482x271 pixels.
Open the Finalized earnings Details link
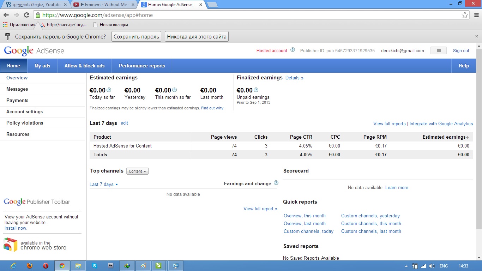tap(294, 78)
